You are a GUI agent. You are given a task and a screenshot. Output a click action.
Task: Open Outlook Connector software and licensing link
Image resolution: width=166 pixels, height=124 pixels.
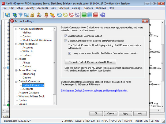point(94,91)
